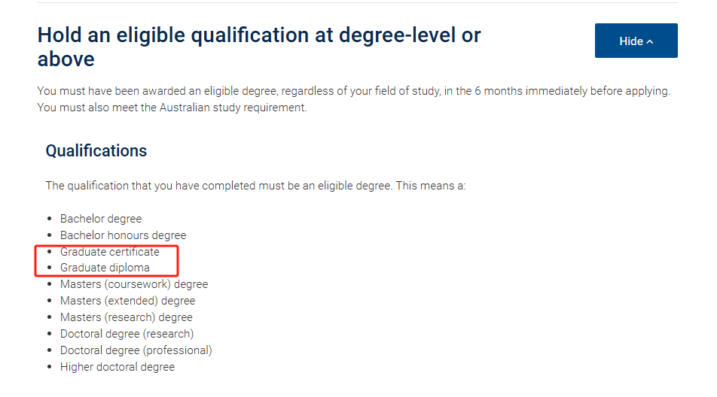Click Masters (coursework) degree item

click(134, 284)
